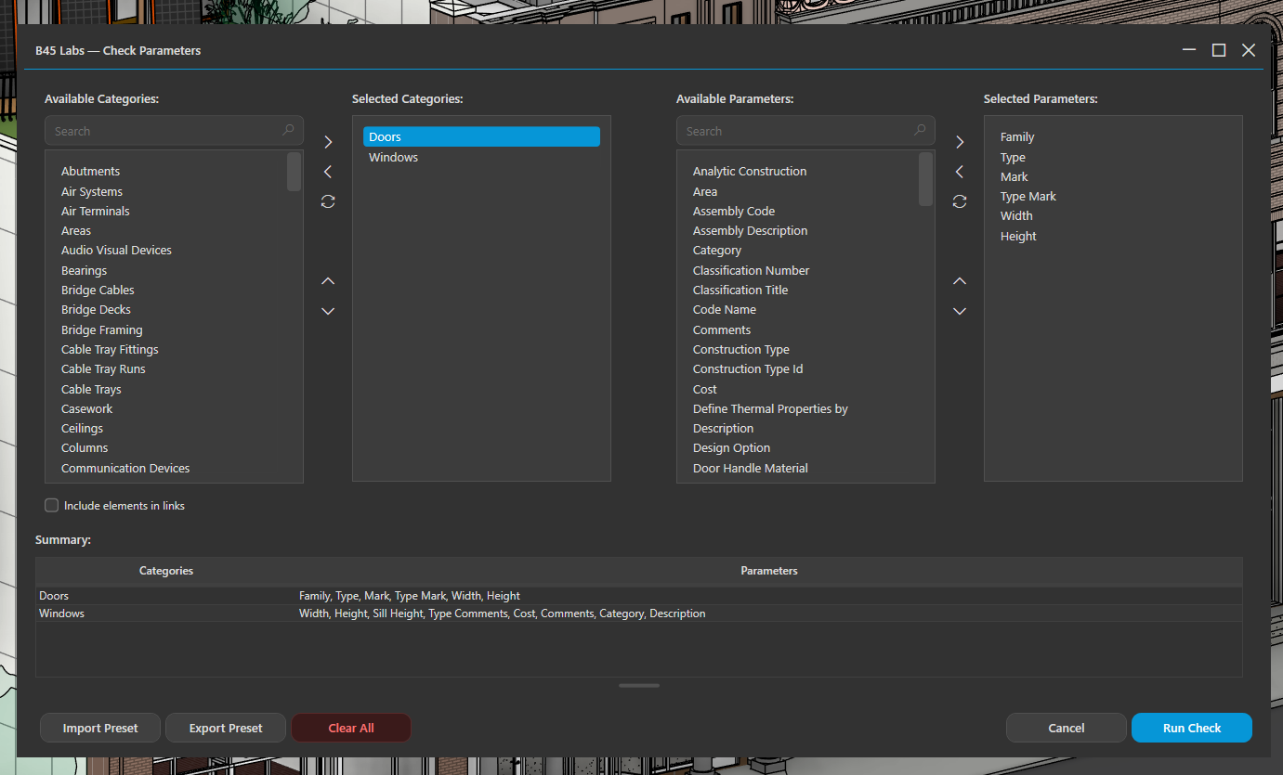Focus the Available Categories search field

coord(174,131)
